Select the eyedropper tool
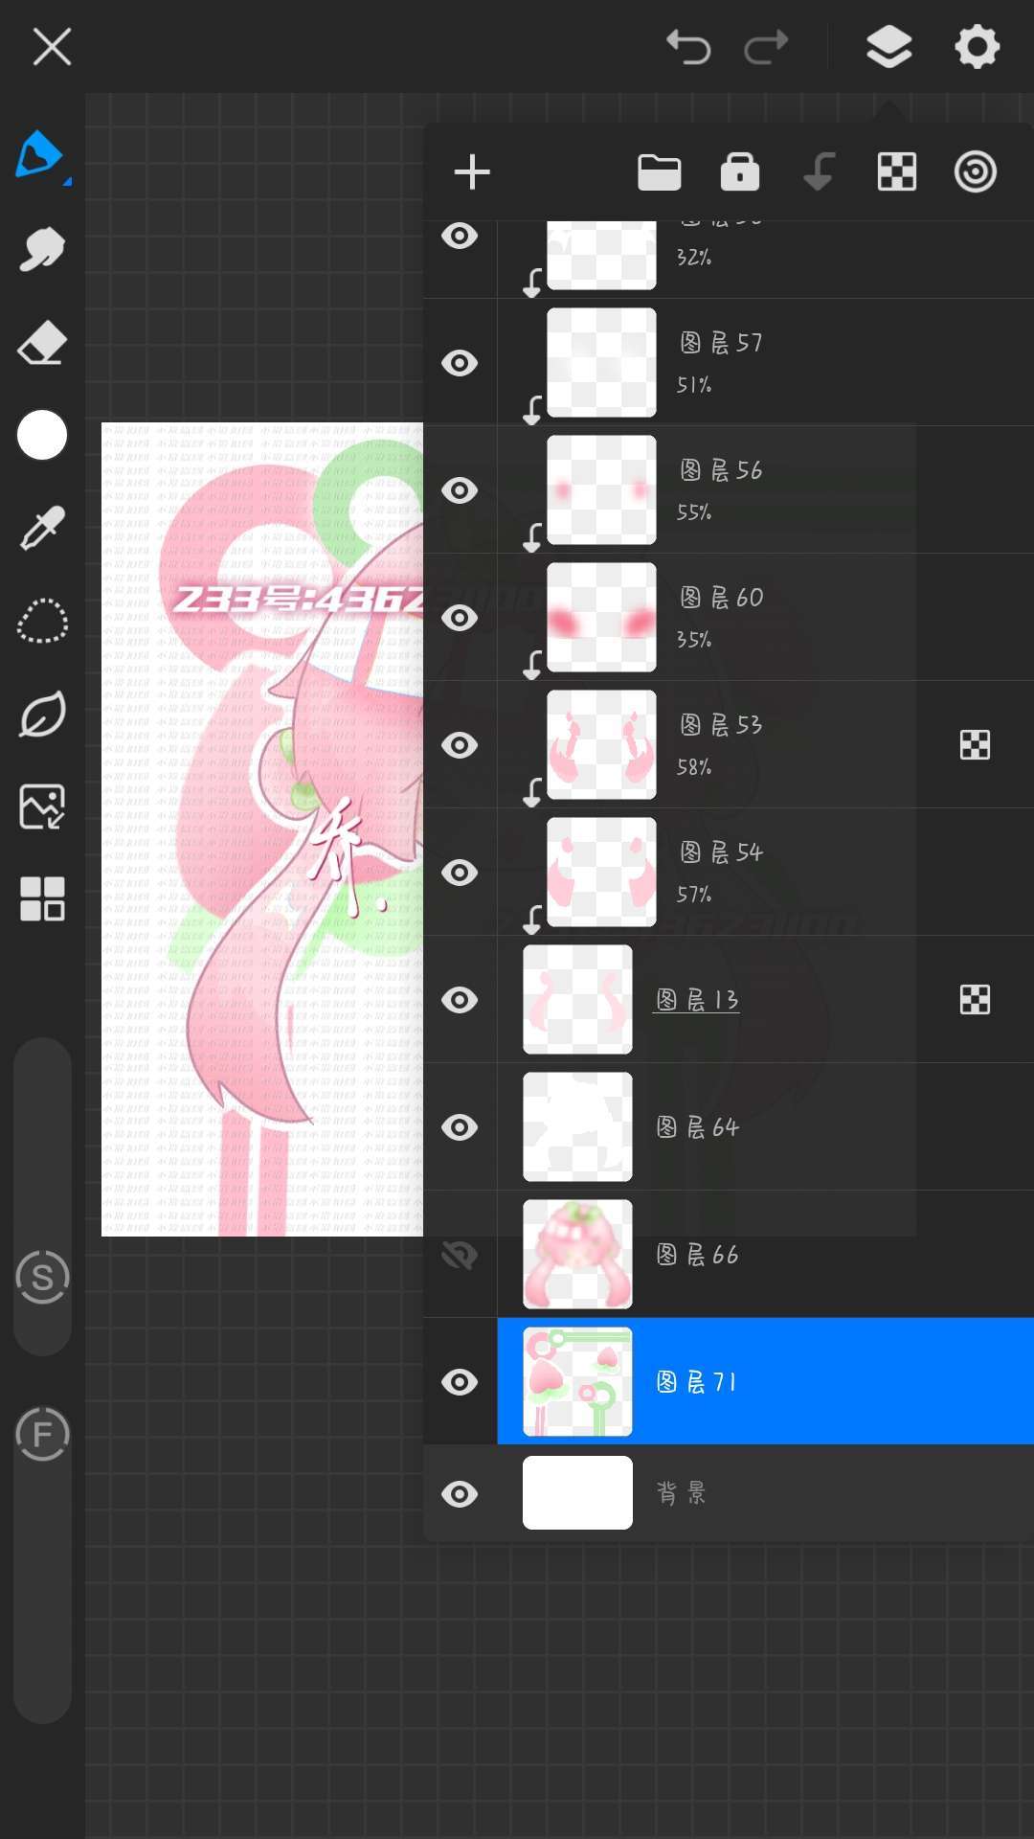This screenshot has width=1034, height=1839. coord(42,529)
